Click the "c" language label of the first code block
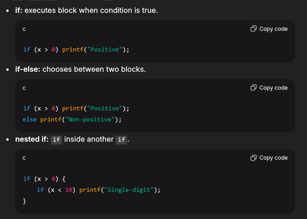 tap(24, 29)
